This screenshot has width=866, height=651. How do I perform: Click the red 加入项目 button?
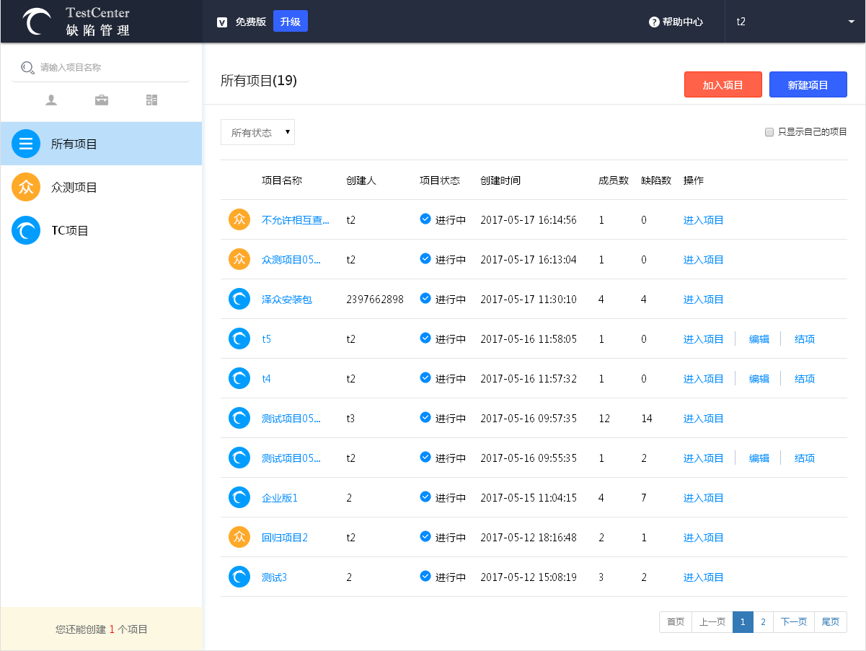point(723,85)
